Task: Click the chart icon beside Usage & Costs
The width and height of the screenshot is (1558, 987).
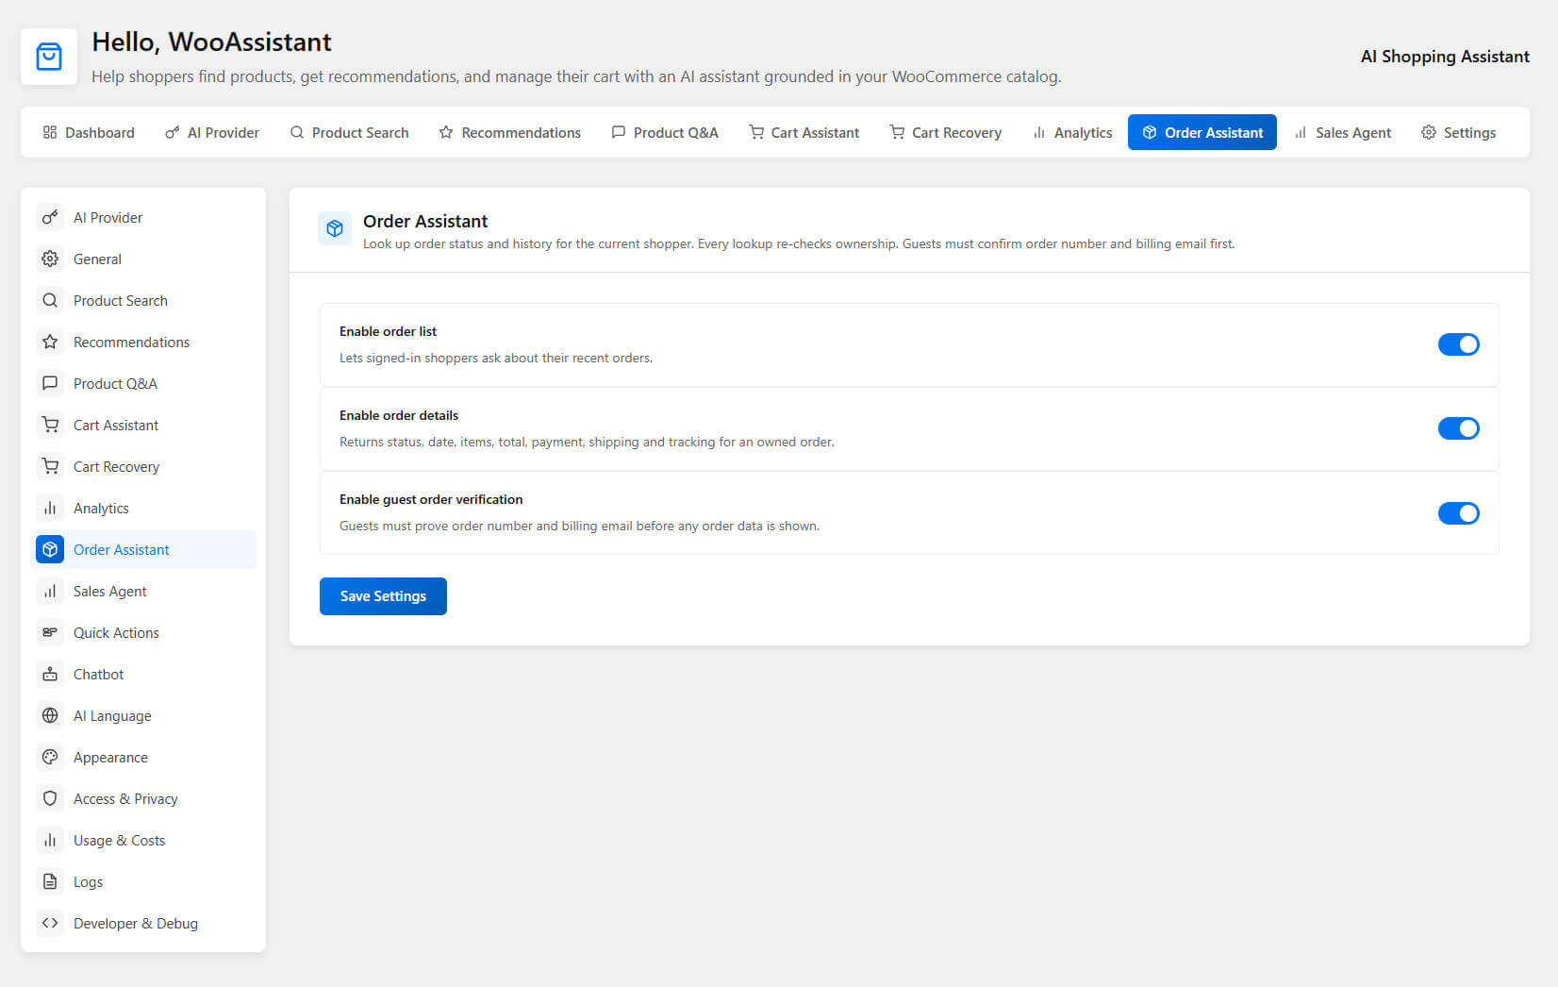Action: (50, 840)
